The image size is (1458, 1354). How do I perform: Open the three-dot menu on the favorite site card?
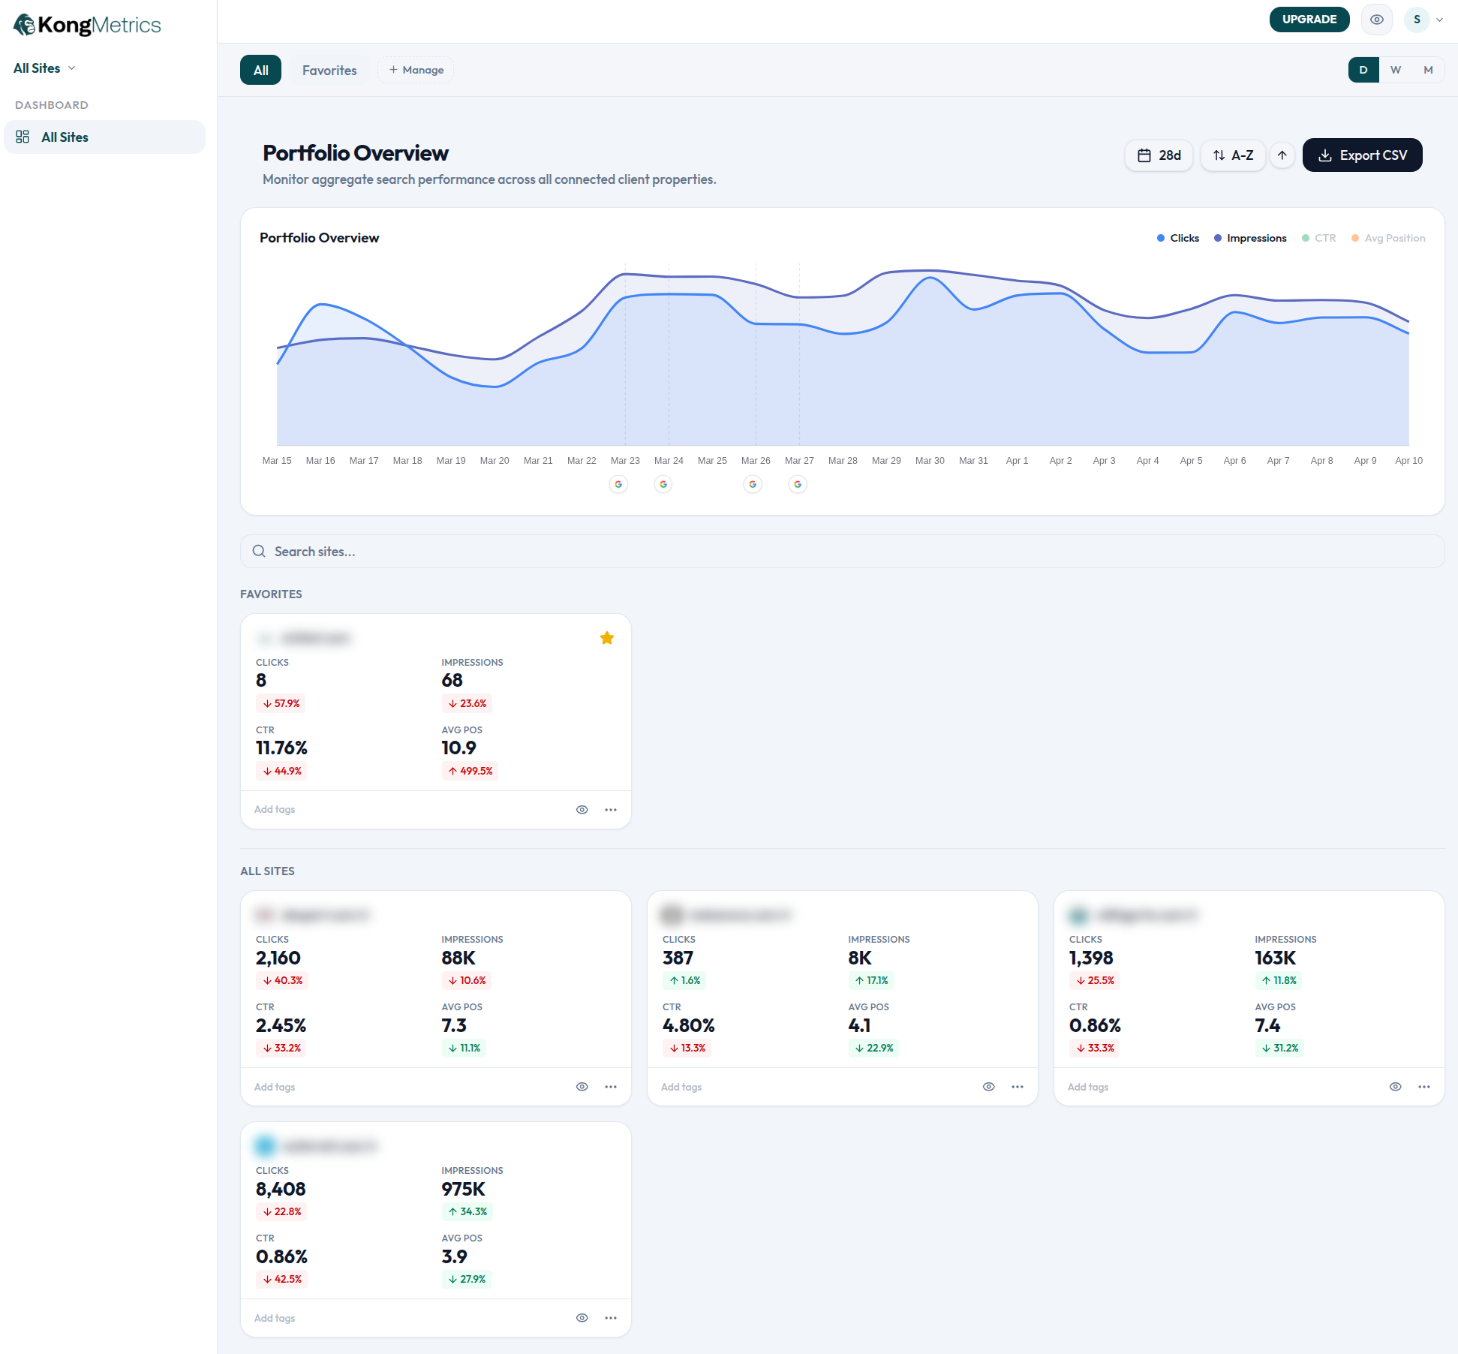pos(611,809)
